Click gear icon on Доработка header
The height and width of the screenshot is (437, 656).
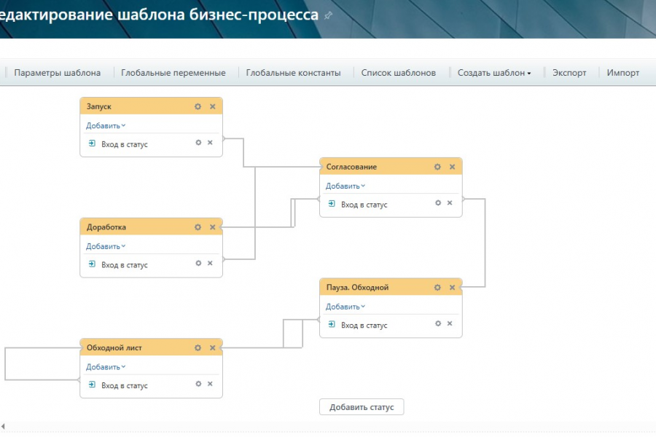(198, 227)
